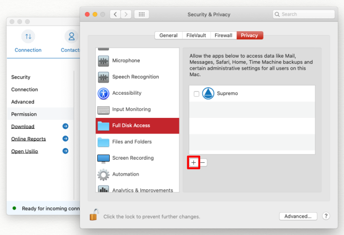Open the Open Usilio link

pyautogui.click(x=25, y=151)
